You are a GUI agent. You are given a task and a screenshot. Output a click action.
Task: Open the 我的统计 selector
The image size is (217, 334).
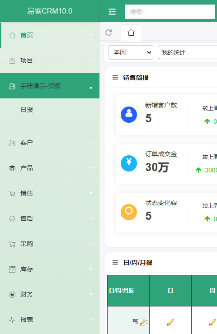pos(187,52)
